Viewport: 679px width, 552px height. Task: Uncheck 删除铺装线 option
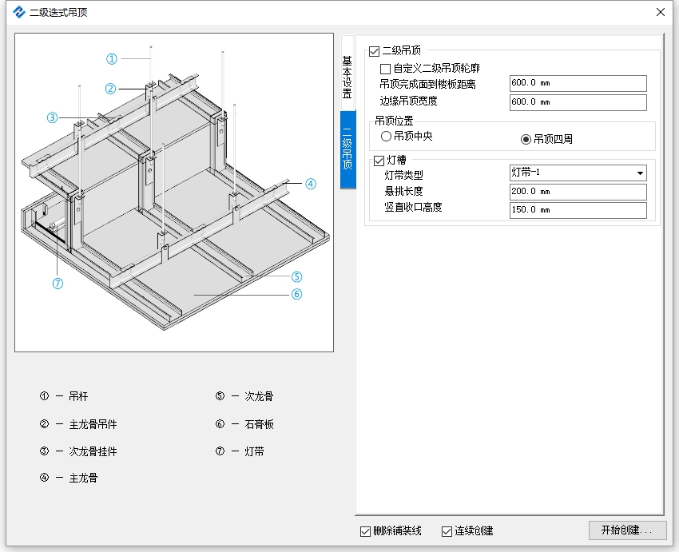[x=366, y=531]
